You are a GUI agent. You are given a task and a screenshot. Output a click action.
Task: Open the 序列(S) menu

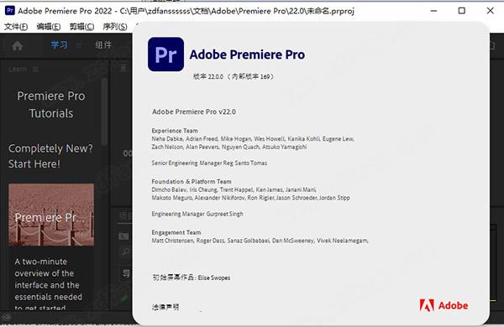coord(115,27)
